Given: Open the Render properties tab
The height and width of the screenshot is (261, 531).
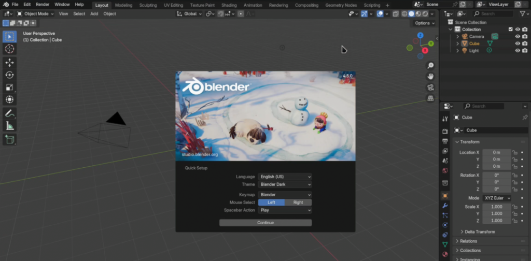Looking at the screenshot, I should click(x=445, y=131).
